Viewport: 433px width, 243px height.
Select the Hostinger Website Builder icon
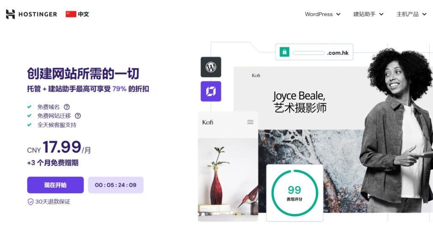coord(211,92)
